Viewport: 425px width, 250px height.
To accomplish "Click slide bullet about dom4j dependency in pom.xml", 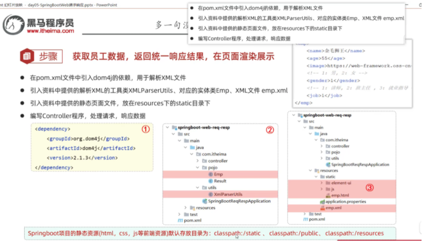I will coord(108,78).
